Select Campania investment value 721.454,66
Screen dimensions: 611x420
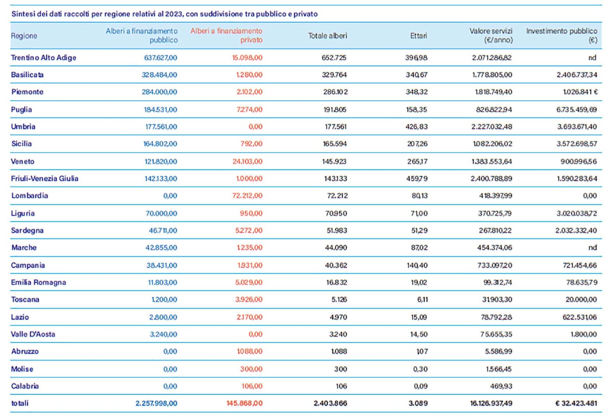tap(580, 265)
